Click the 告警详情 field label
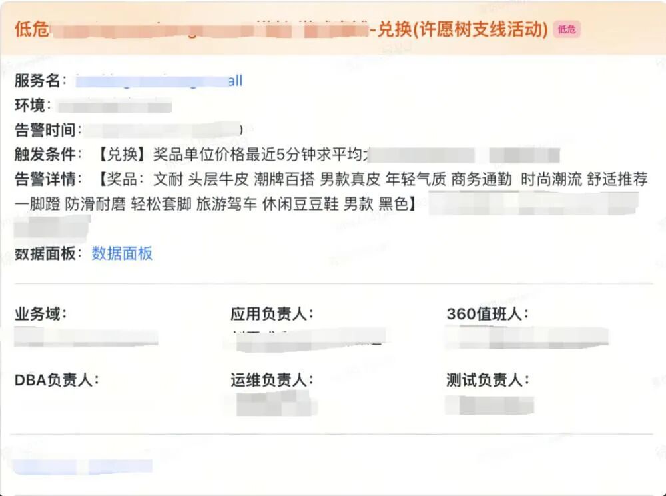This screenshot has width=666, height=496. pos(48,179)
